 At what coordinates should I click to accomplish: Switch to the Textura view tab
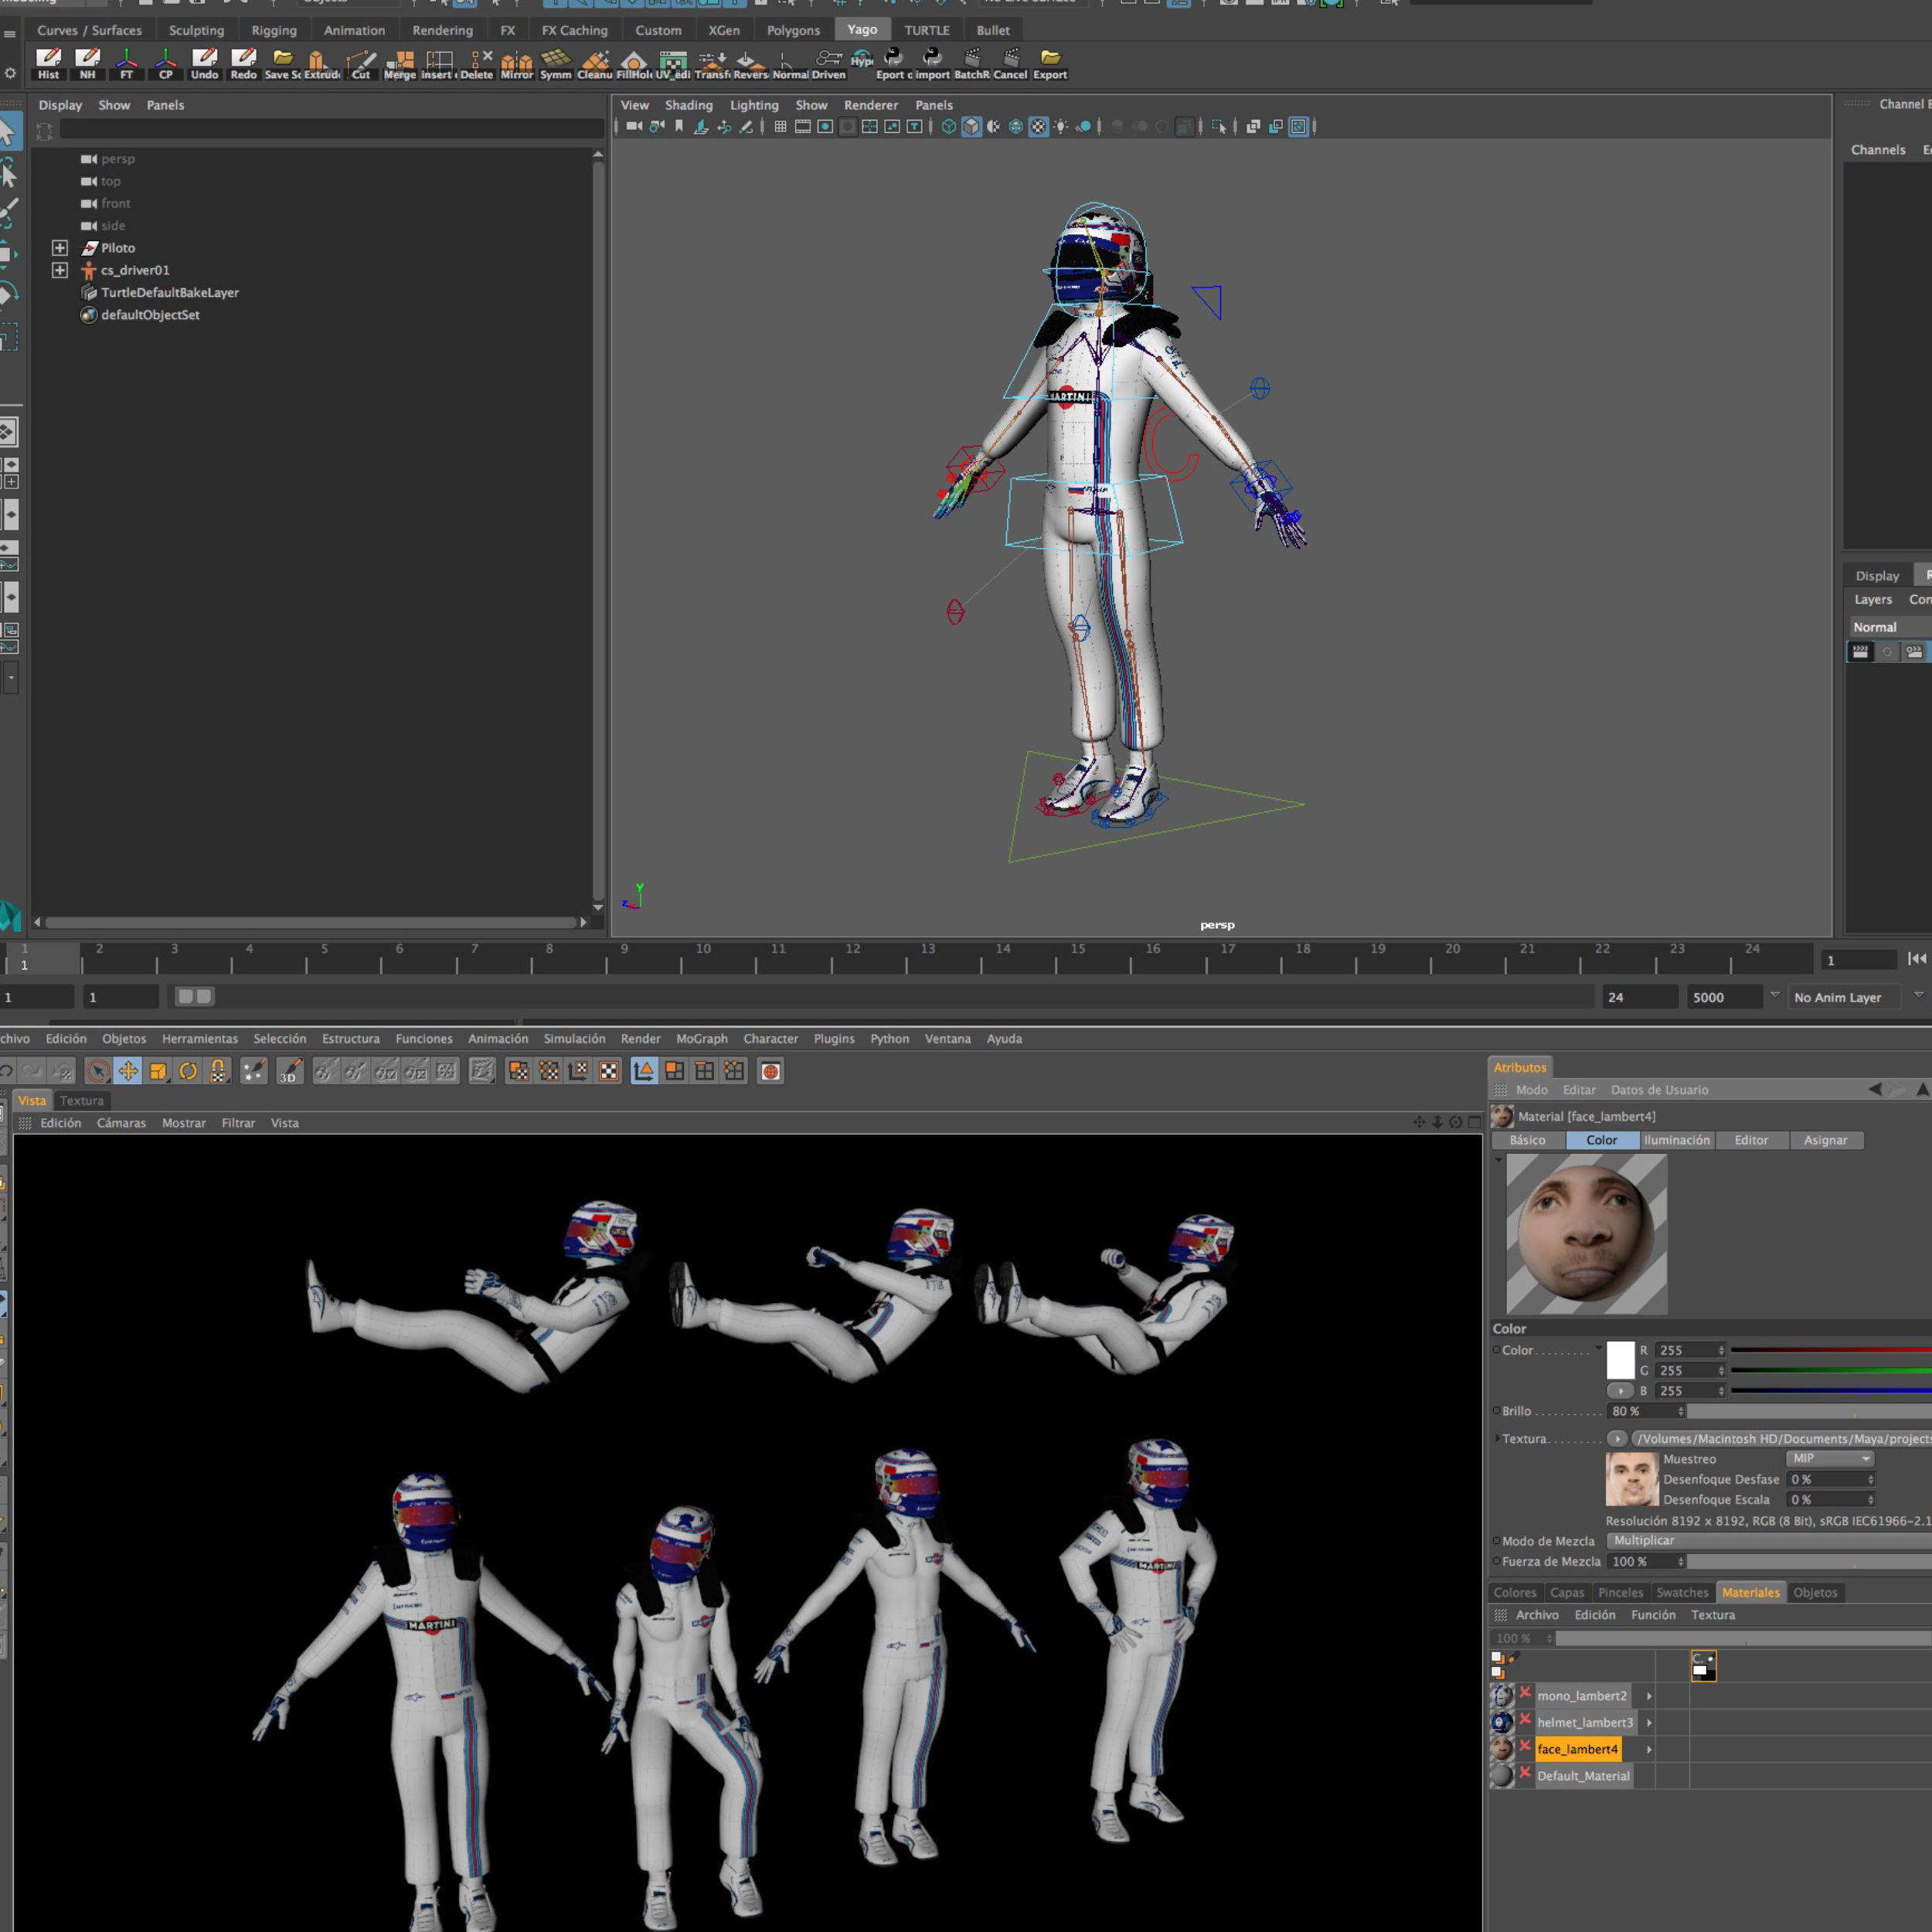click(81, 1100)
